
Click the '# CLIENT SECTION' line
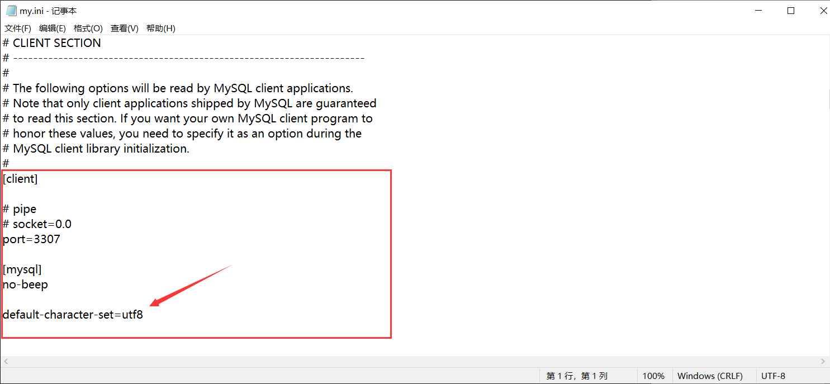pyautogui.click(x=52, y=43)
